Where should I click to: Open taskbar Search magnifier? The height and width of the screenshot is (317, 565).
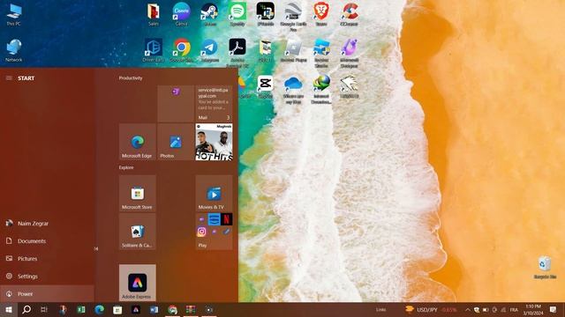[26, 309]
